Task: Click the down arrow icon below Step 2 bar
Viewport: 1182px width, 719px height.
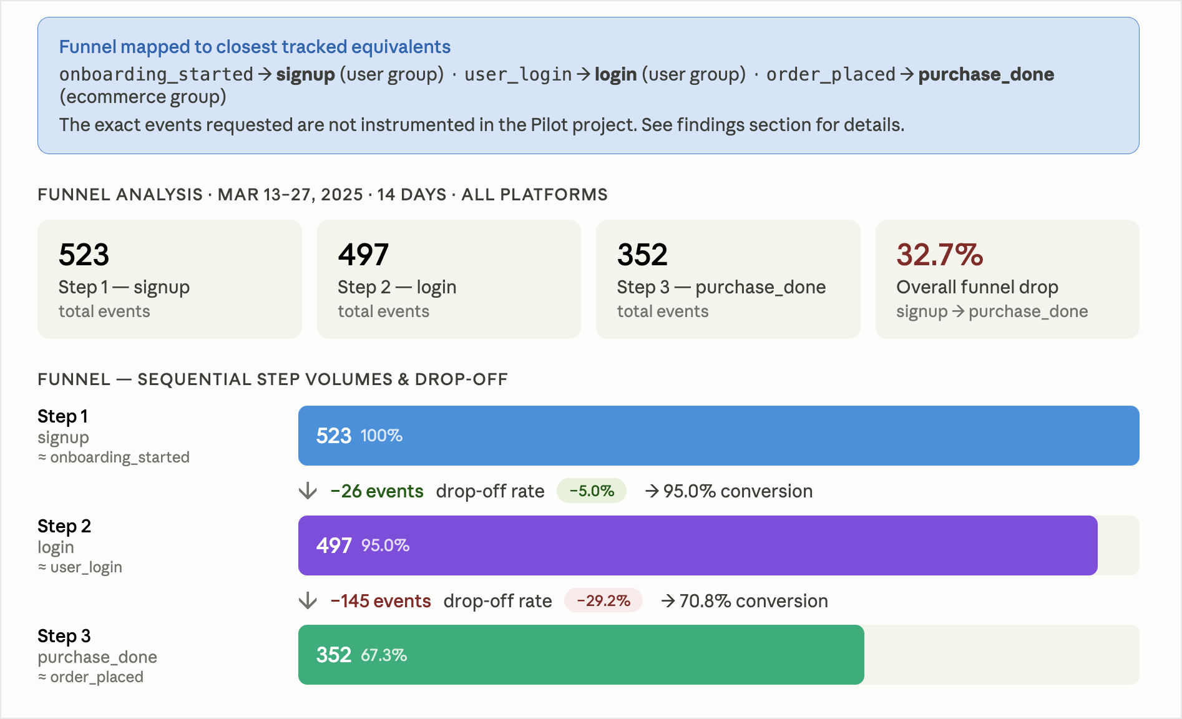Action: [x=308, y=601]
